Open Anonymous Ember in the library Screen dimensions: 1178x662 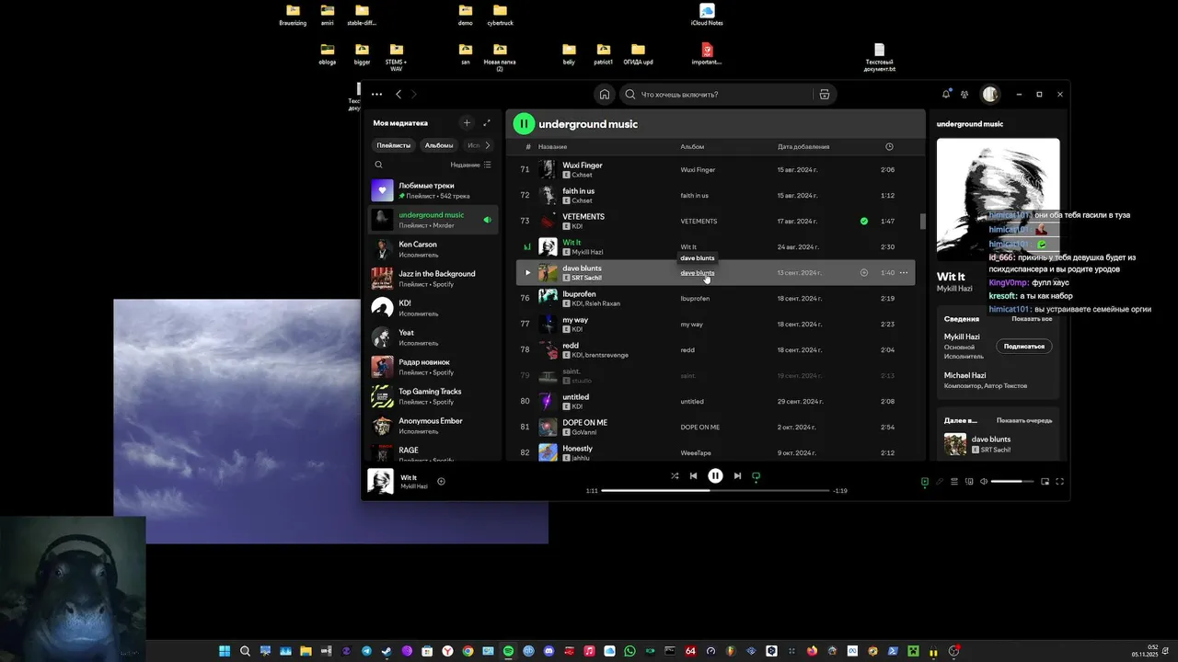click(x=434, y=426)
